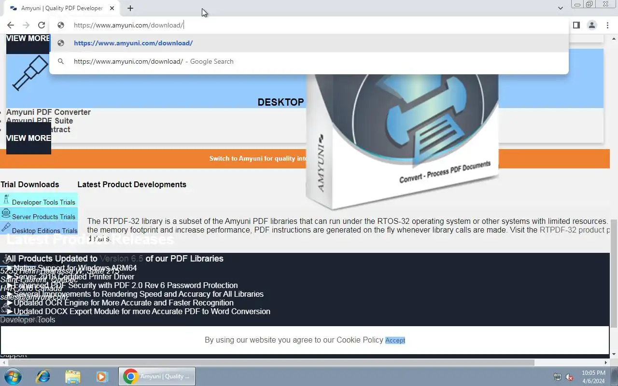Screen dimensions: 618x386
Task: Open the Amyuni PDF Converter link
Action: (x=48, y=112)
